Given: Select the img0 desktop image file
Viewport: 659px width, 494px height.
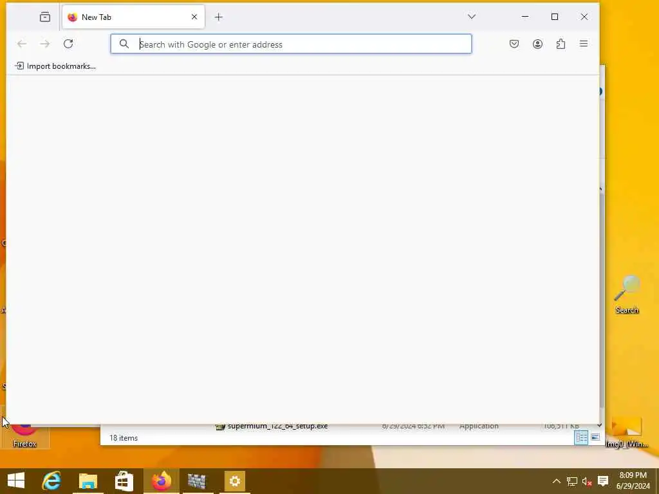Looking at the screenshot, I should [x=627, y=433].
